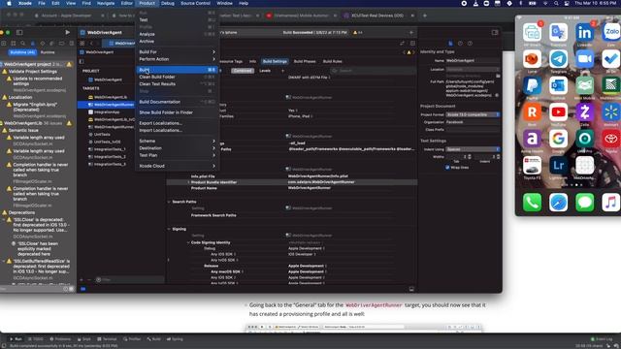Switch to the Build Phases tab

[305, 61]
